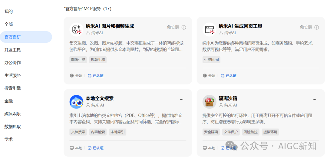Click description starting 索引电脑本地的各类文档

(126, 119)
